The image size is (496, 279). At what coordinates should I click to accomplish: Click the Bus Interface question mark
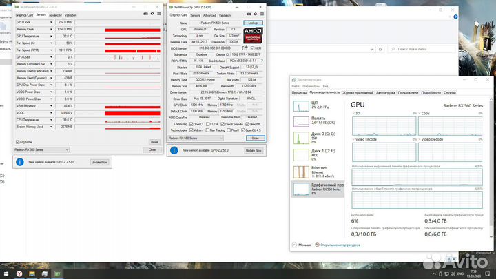click(x=262, y=61)
